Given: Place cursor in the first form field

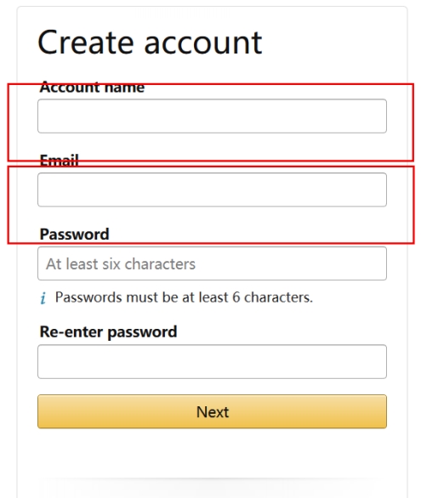Looking at the screenshot, I should tap(212, 116).
